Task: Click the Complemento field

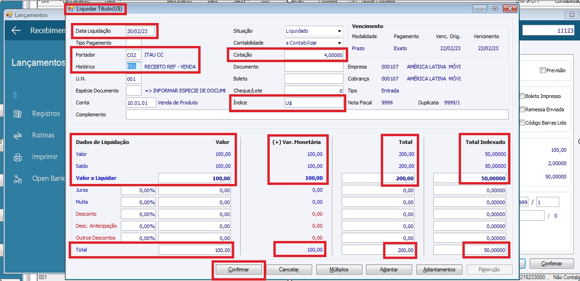Action: pos(317,115)
